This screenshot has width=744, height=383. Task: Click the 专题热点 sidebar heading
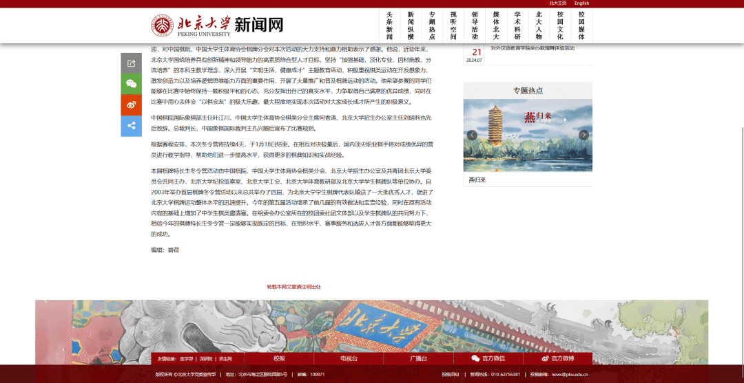tap(528, 91)
